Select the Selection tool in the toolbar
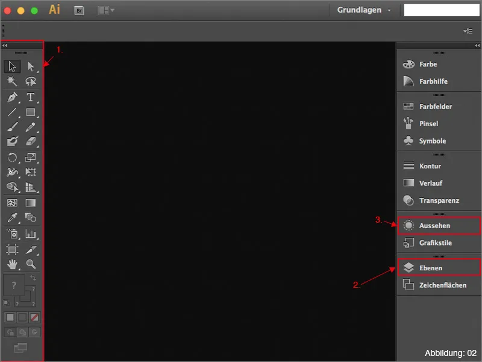The image size is (482, 362). (12, 65)
